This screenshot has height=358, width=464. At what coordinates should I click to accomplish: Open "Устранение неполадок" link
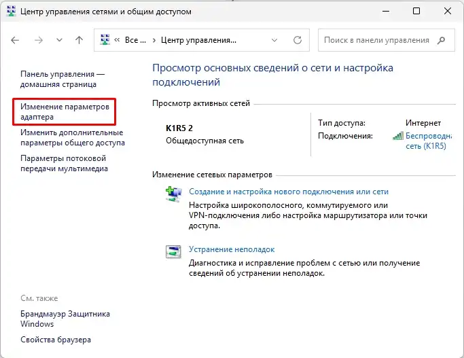click(x=232, y=249)
